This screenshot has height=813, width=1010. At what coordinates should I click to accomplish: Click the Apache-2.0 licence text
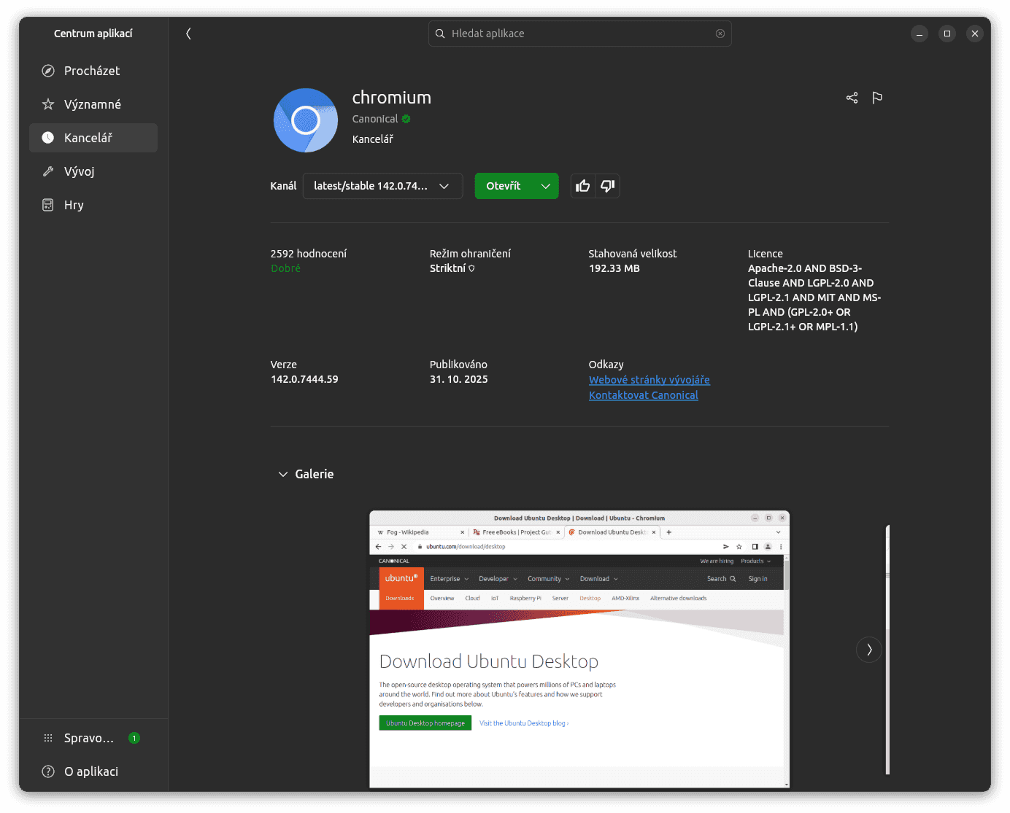[x=814, y=297]
